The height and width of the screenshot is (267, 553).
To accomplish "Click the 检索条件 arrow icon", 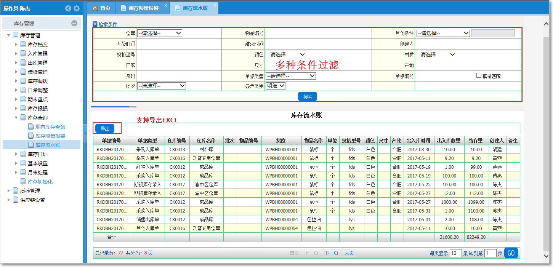I will (x=95, y=24).
